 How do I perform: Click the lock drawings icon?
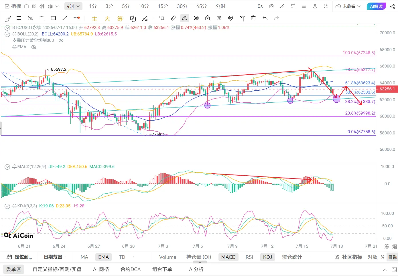click(208, 18)
